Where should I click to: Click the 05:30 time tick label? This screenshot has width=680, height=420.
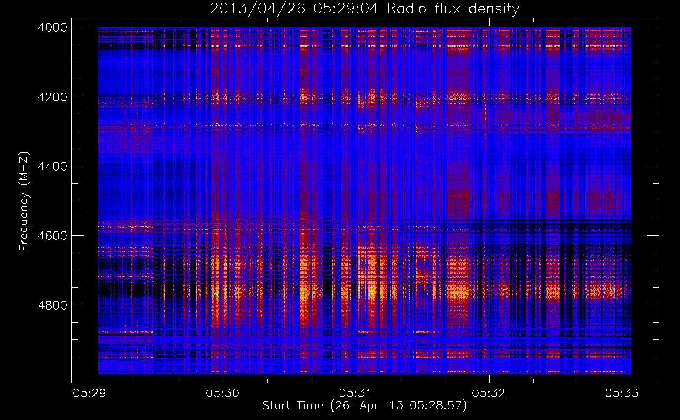[222, 393]
